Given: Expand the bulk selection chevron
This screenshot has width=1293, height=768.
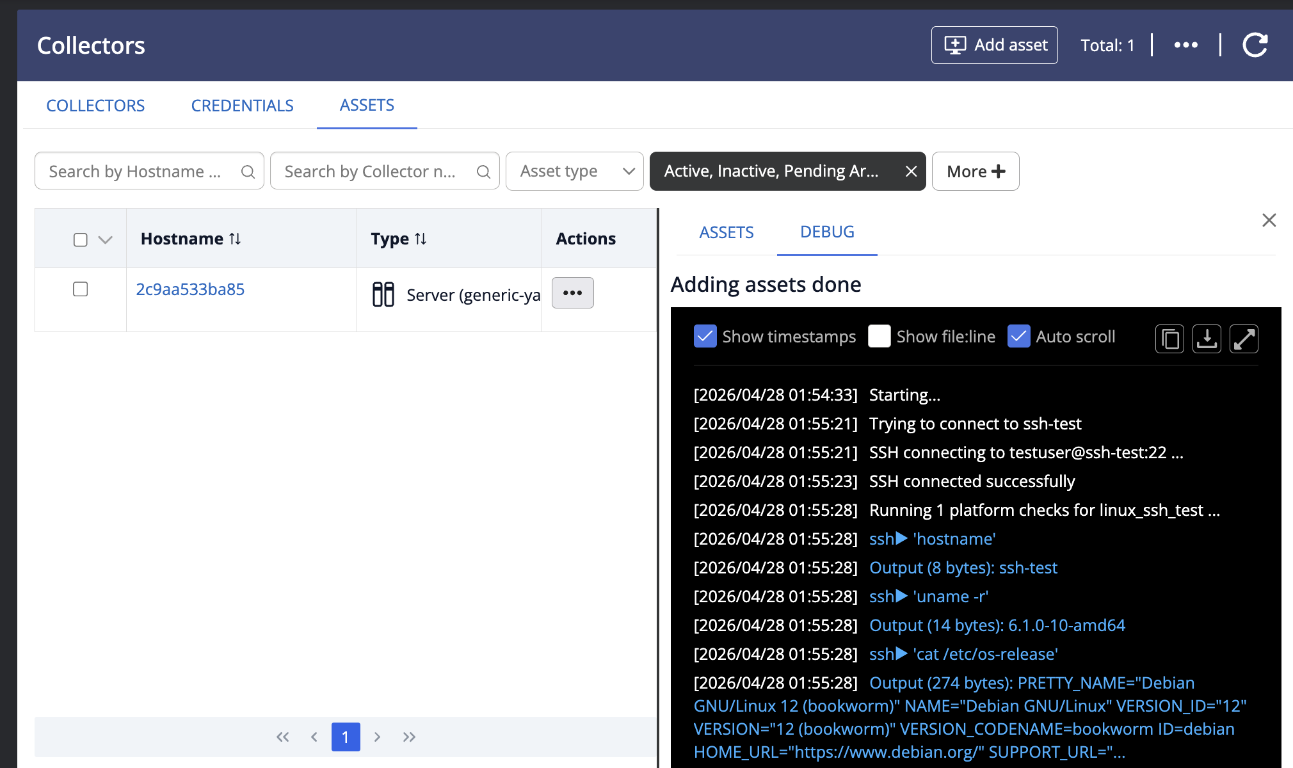Looking at the screenshot, I should pyautogui.click(x=105, y=239).
